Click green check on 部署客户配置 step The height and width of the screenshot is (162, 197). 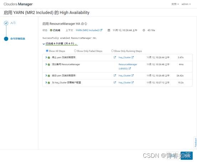click(49, 83)
